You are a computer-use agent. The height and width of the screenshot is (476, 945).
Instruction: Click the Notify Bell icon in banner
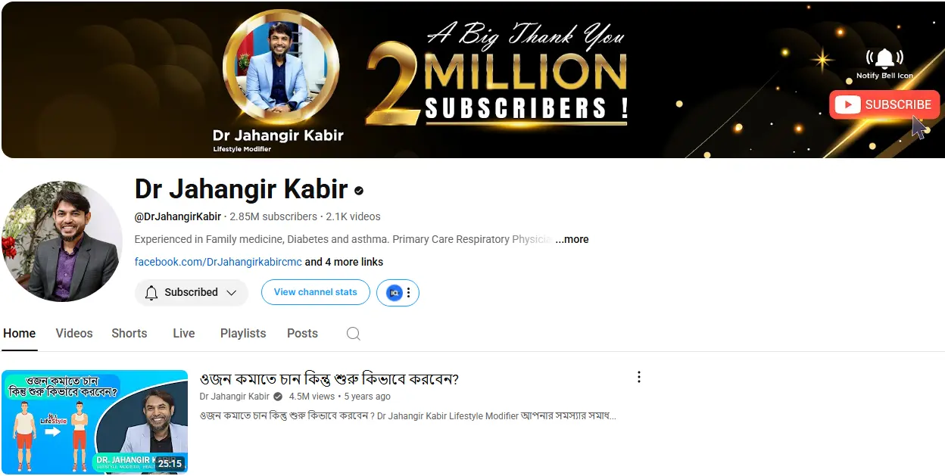(x=884, y=58)
